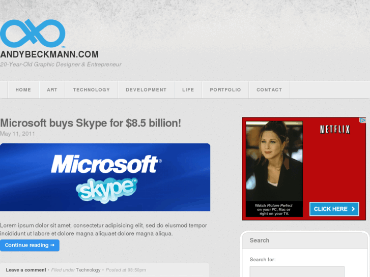Viewport: 370px width, 277px height.
Task: Select Technology in navigation bar
Action: point(92,90)
